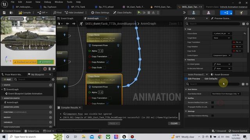Switch to the Event Graph tab
250x140 pixels.
[66, 18]
